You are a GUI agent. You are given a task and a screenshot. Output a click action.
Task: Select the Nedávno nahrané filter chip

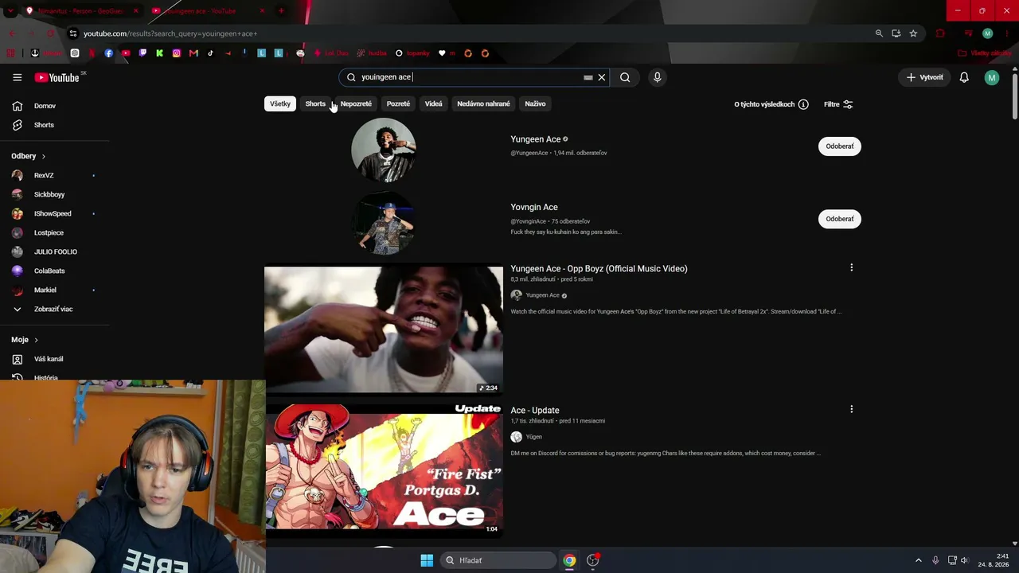point(483,103)
